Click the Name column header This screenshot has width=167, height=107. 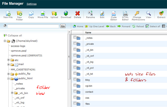[88, 33]
